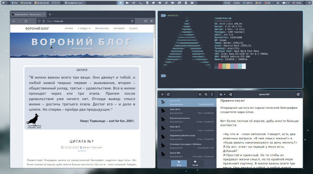Image resolution: width=313 pixels, height=174 pixels.
Task: Share the current article Цитата №7
Action: [x=231, y=94]
